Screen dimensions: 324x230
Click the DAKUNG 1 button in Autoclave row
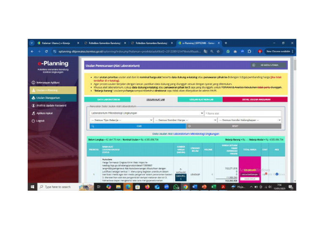[x=181, y=178]
